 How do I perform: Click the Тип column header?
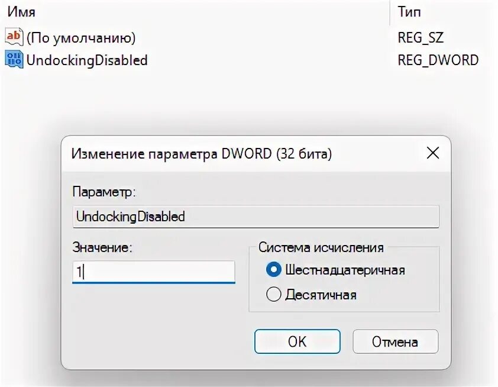click(x=409, y=12)
